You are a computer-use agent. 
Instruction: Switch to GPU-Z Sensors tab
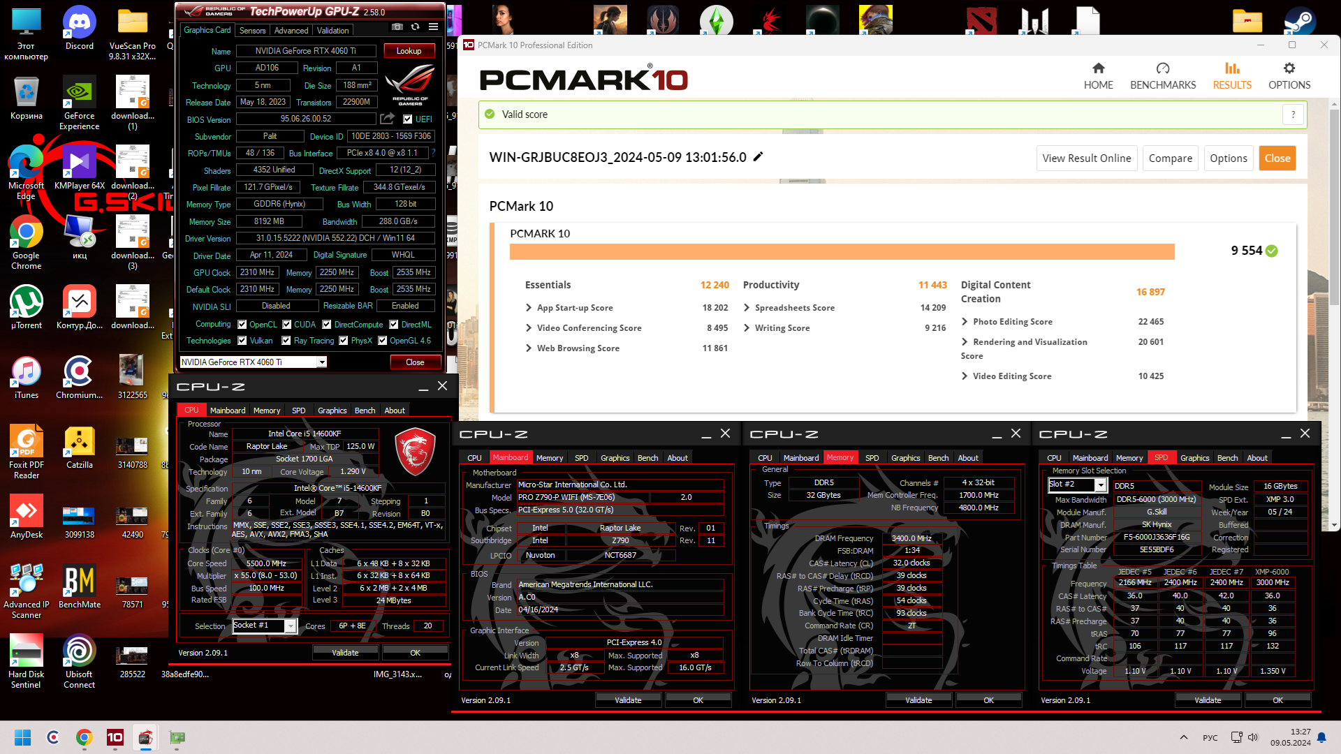click(252, 30)
